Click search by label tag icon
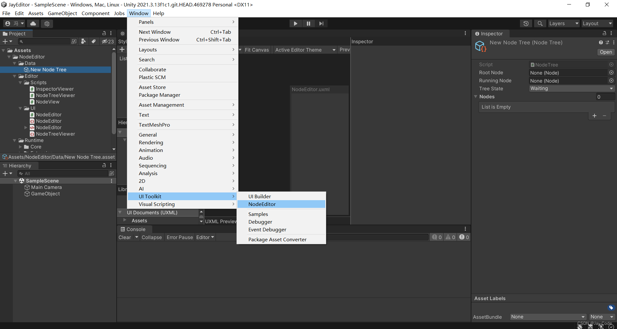 [x=94, y=41]
